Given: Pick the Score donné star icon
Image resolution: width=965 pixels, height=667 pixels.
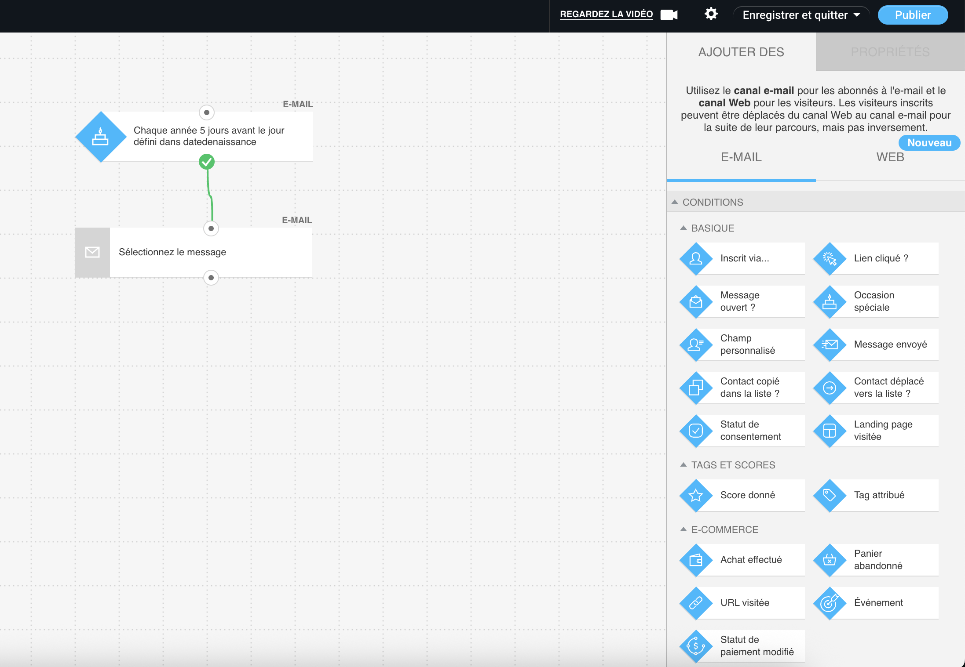Looking at the screenshot, I should (696, 496).
